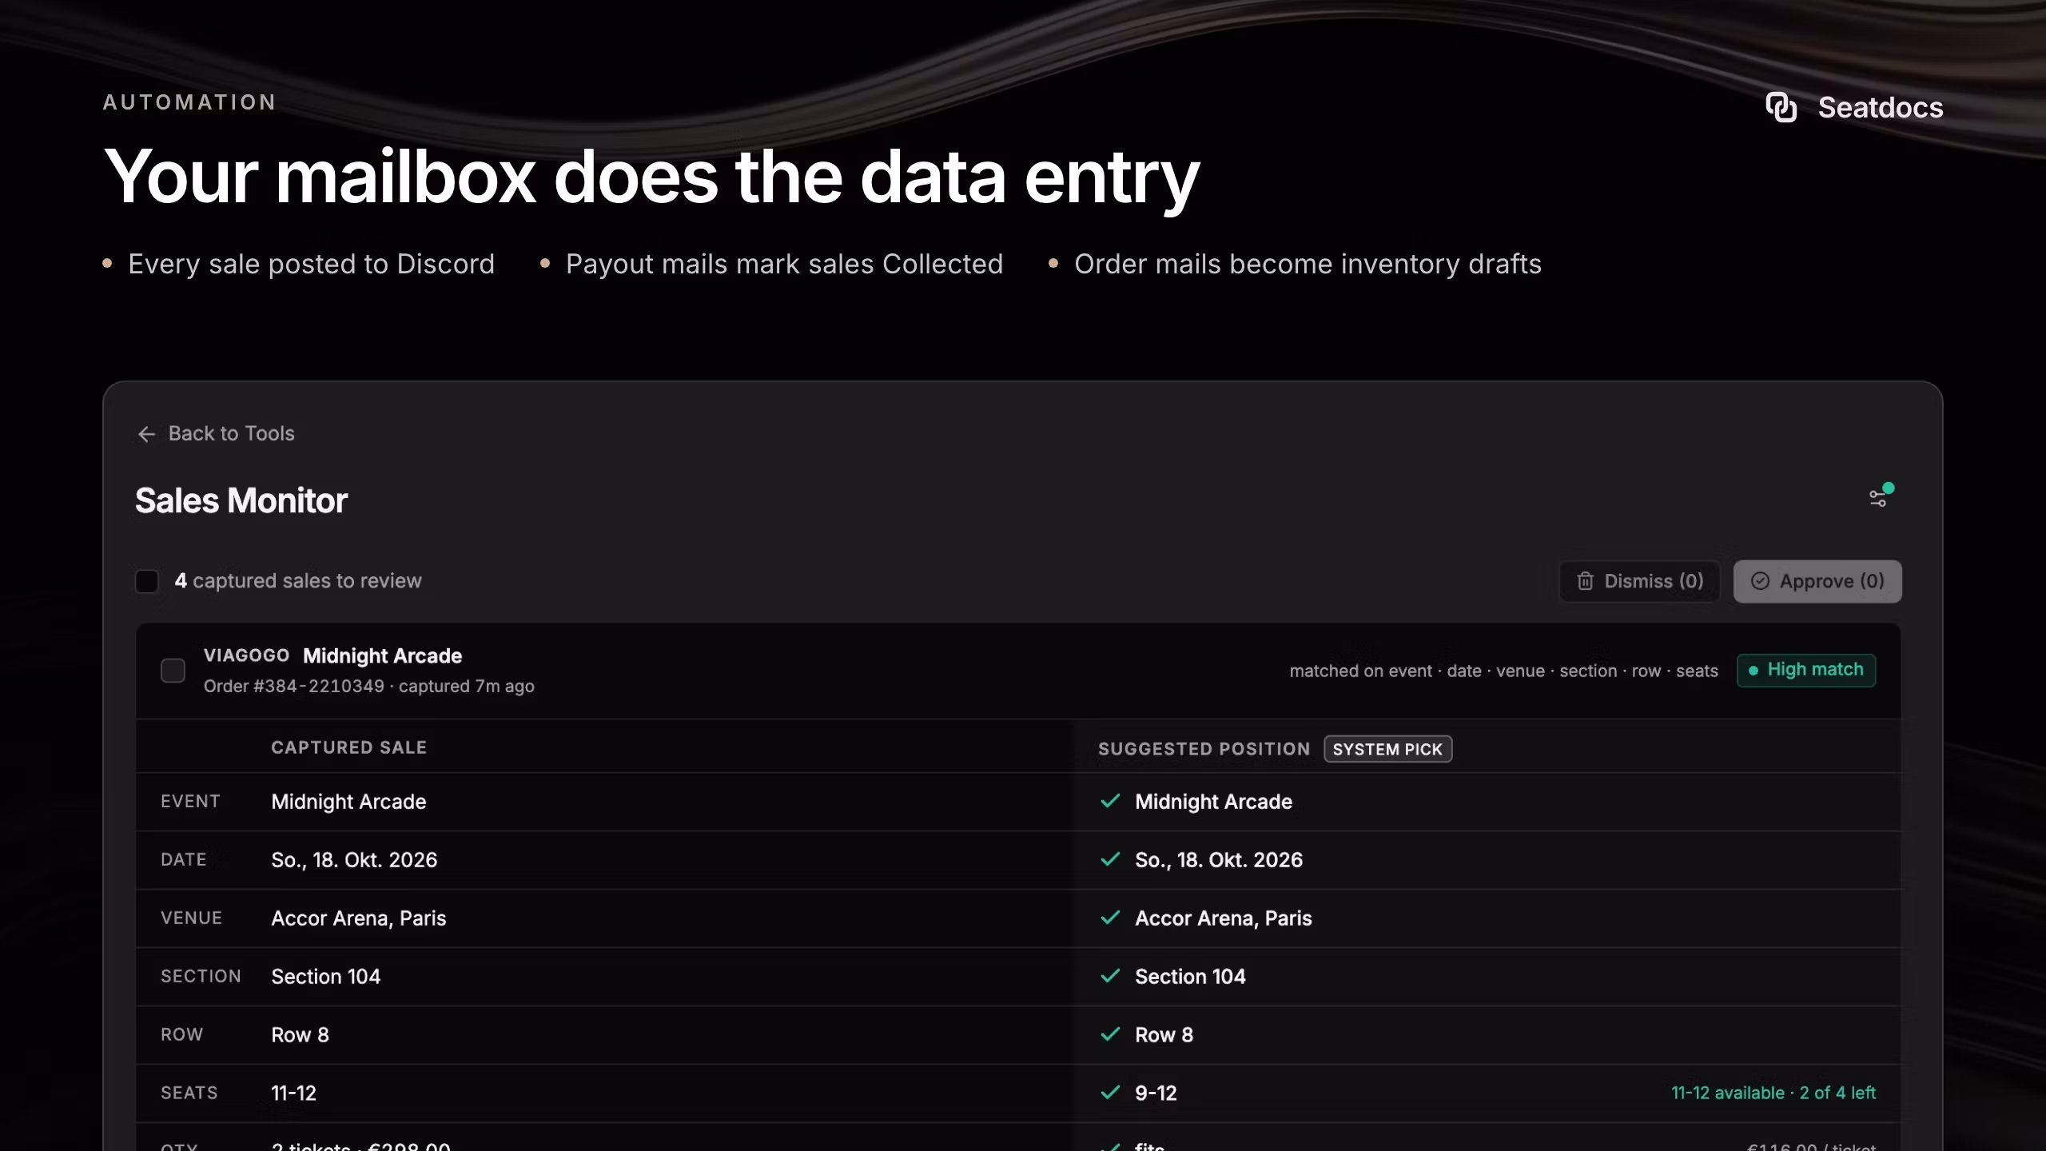Click the 'Sales Monitor' heading

pyautogui.click(x=241, y=500)
